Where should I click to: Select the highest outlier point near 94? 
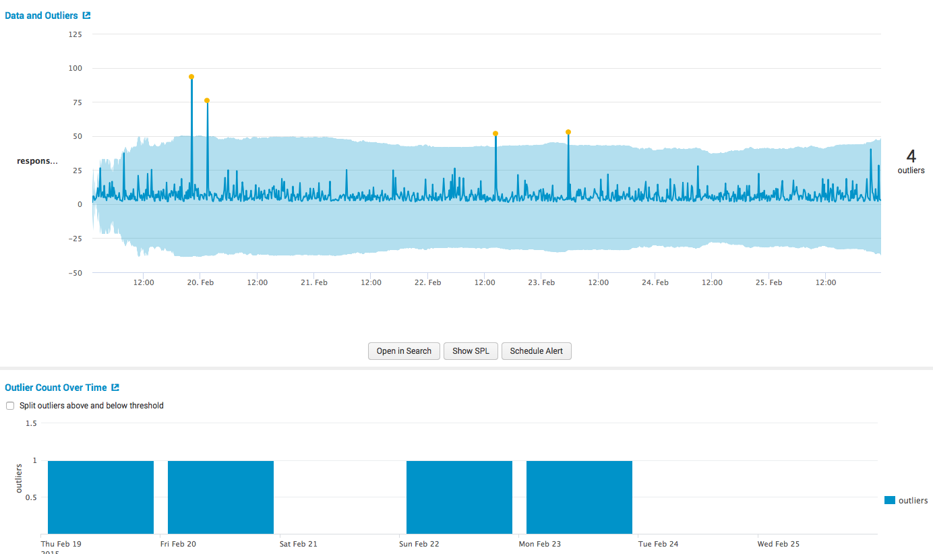tap(191, 77)
